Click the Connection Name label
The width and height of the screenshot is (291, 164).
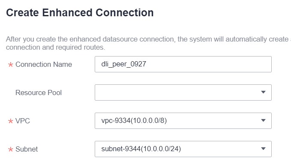pos(44,64)
